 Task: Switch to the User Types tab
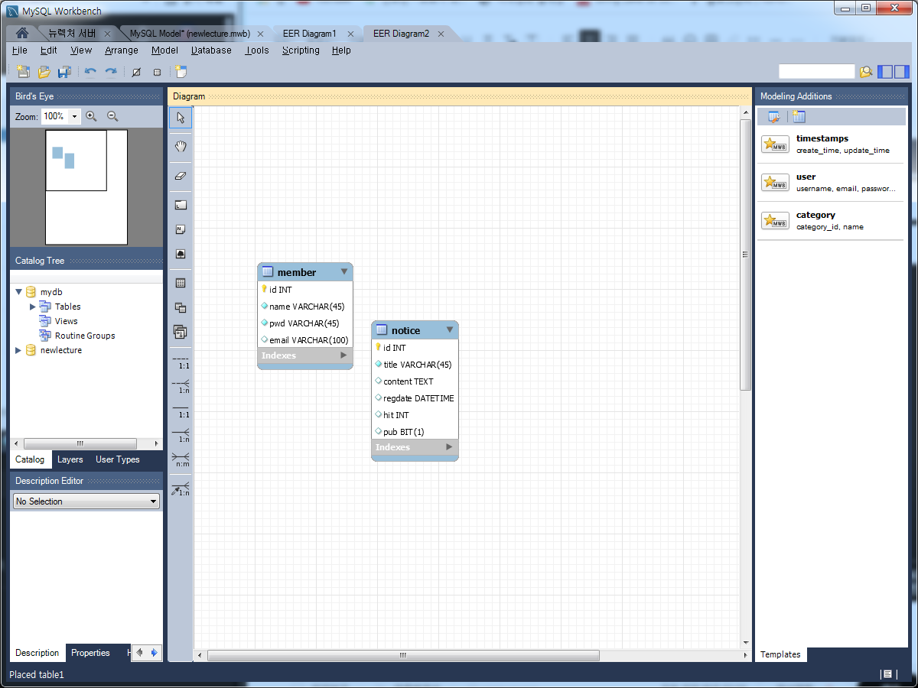[118, 459]
